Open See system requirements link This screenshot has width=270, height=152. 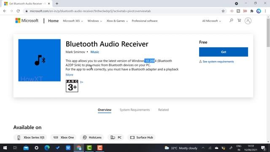pos(218,62)
